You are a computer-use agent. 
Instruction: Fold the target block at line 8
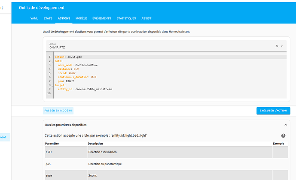[x=52, y=86]
